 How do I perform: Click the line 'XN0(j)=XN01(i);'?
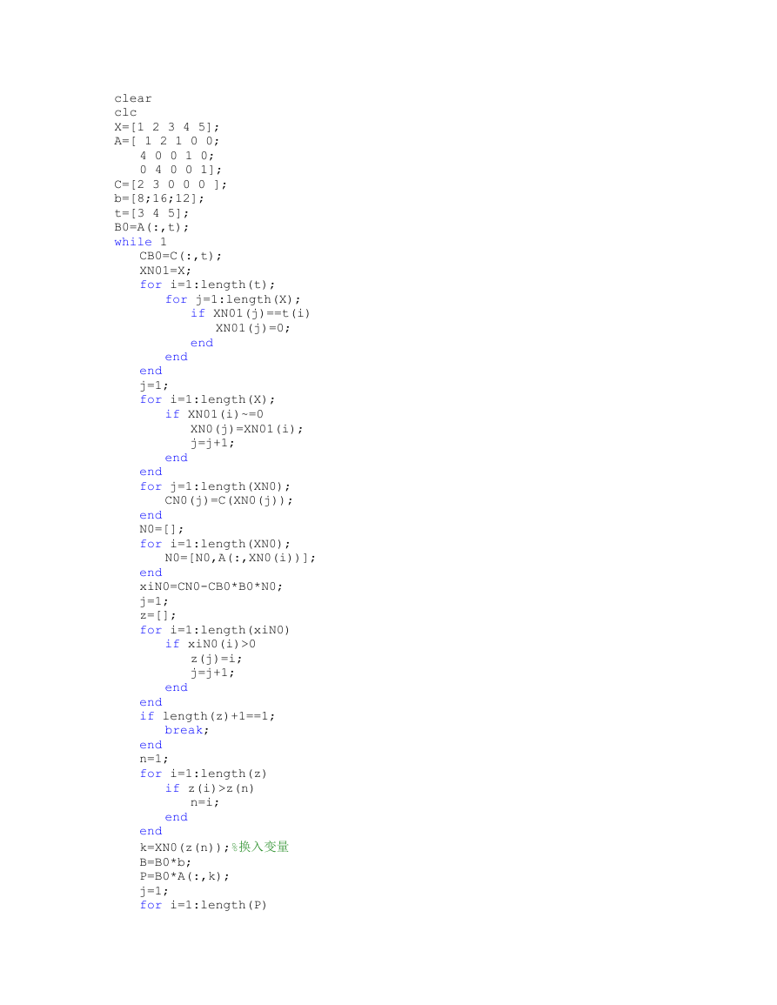tap(247, 429)
